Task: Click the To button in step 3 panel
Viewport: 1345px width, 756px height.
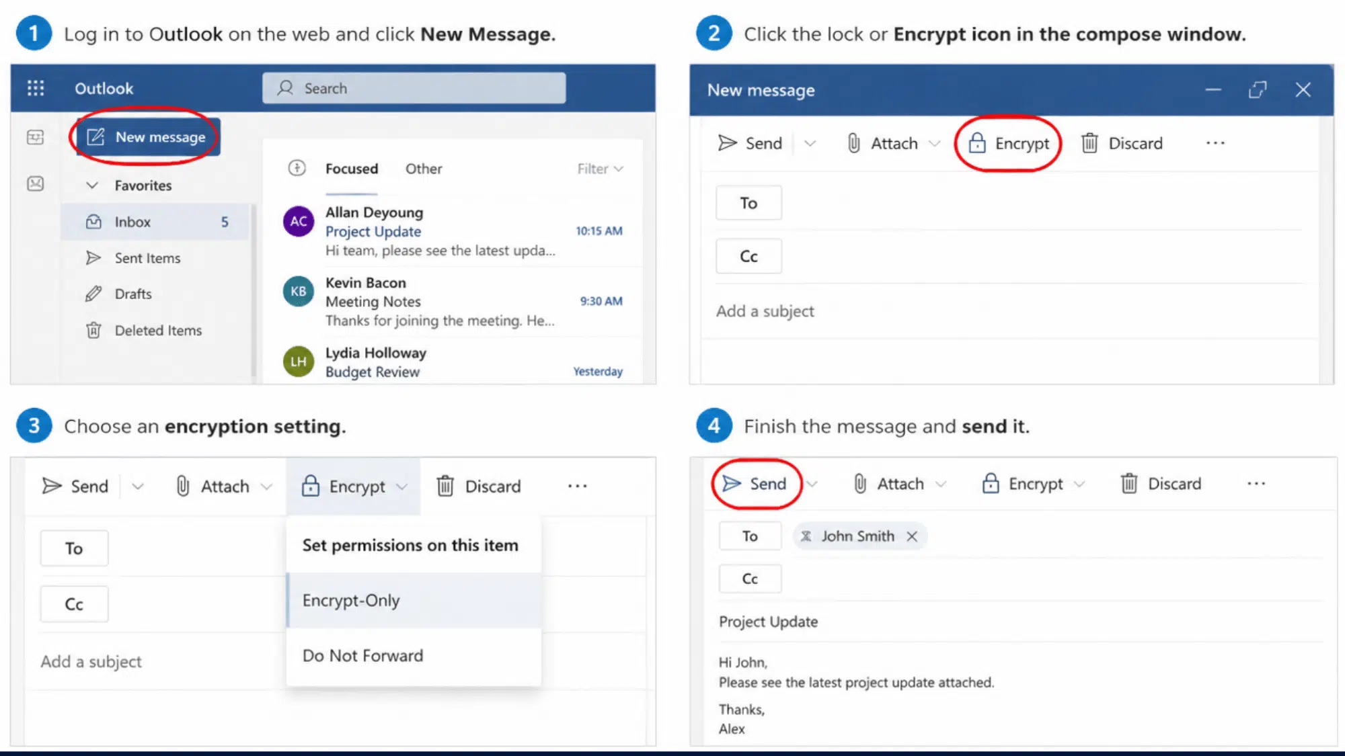Action: [x=74, y=548]
